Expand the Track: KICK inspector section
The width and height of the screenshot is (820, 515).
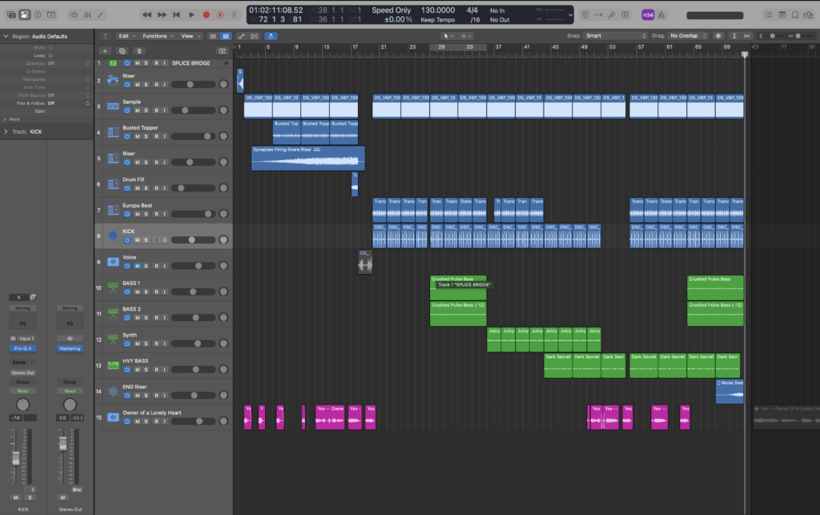pyautogui.click(x=6, y=131)
